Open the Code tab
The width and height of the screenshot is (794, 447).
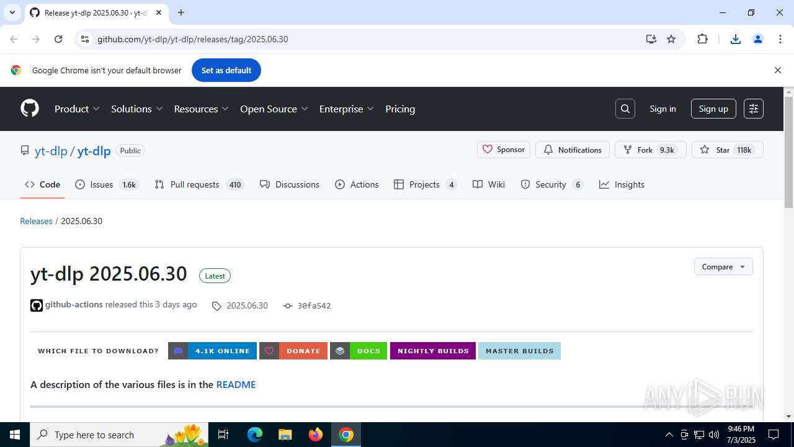click(x=42, y=184)
